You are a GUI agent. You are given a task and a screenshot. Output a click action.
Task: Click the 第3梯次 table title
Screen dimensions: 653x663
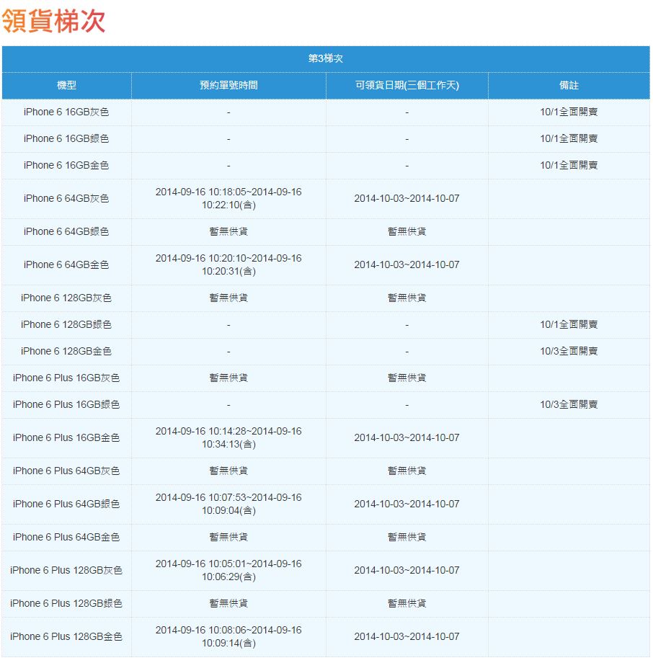tap(326, 58)
